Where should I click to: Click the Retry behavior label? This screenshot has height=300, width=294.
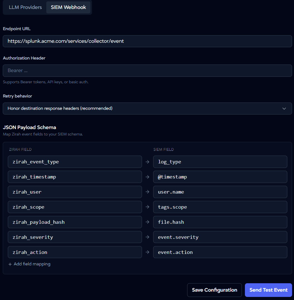17,96
